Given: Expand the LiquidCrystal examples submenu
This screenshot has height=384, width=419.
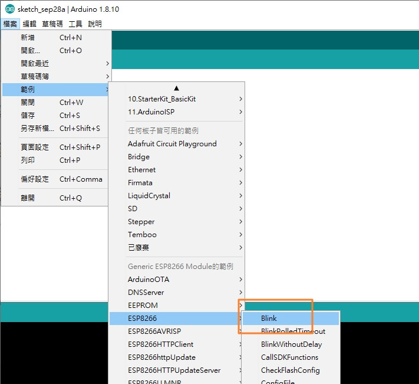Looking at the screenshot, I should click(176, 195).
